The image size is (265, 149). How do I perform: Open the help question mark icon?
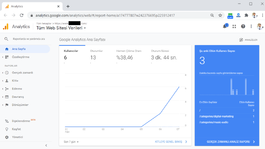pyautogui.click(x=243, y=26)
